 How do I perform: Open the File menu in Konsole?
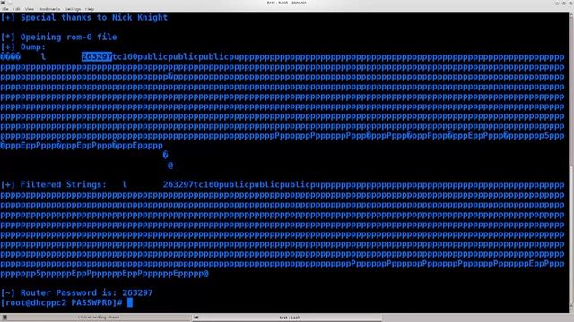pyautogui.click(x=5, y=9)
